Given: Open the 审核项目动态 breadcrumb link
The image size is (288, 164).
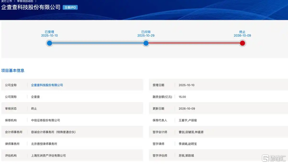Looking at the screenshot, I should 25,1.
